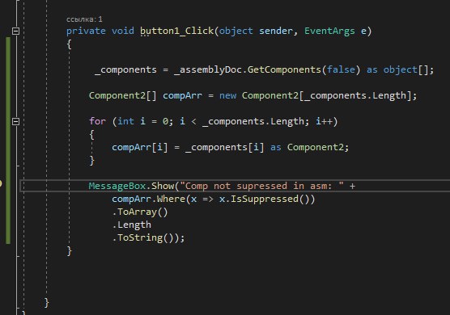Click the 'void' return type
The height and width of the screenshot is (315, 450).
(x=123, y=31)
